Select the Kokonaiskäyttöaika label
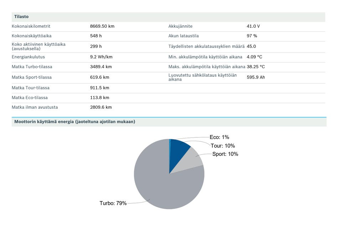The image size is (342, 227). coord(32,36)
